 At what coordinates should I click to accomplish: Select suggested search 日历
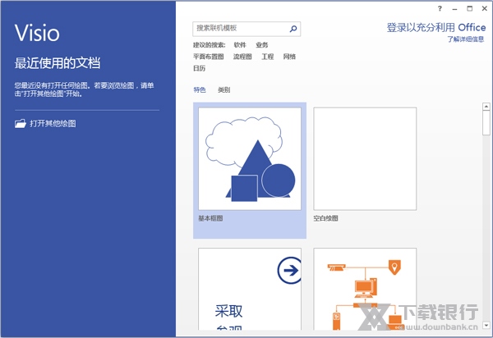click(x=199, y=68)
